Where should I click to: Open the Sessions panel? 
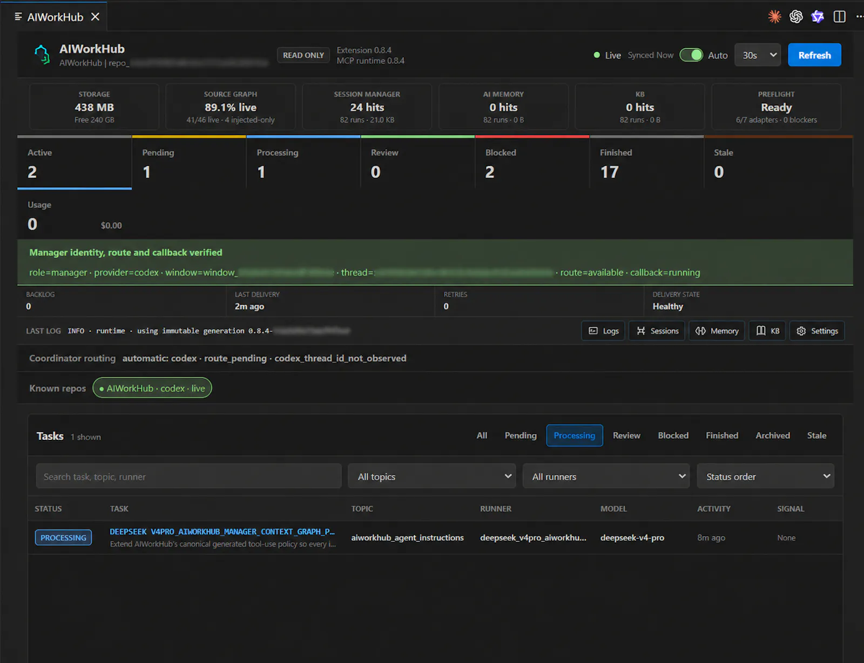pyautogui.click(x=657, y=331)
